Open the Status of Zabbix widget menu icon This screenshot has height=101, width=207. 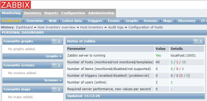coord(196,41)
